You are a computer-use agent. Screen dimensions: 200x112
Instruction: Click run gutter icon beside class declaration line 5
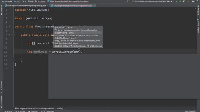coord(9,26)
